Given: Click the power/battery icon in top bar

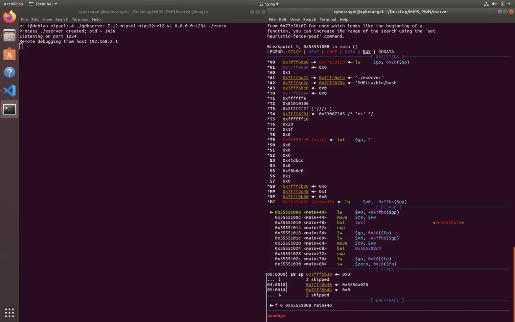Looking at the screenshot, I should point(502,4).
